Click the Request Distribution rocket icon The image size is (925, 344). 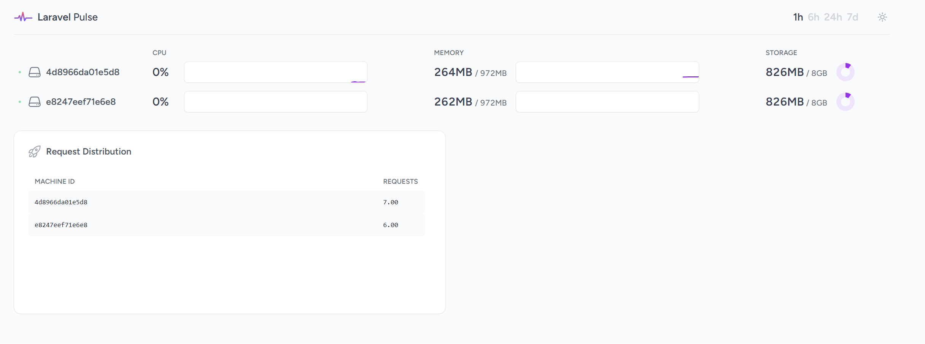click(x=34, y=151)
